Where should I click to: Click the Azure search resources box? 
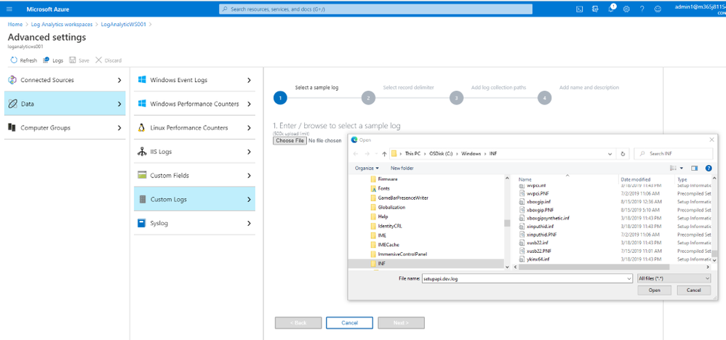tap(375, 9)
